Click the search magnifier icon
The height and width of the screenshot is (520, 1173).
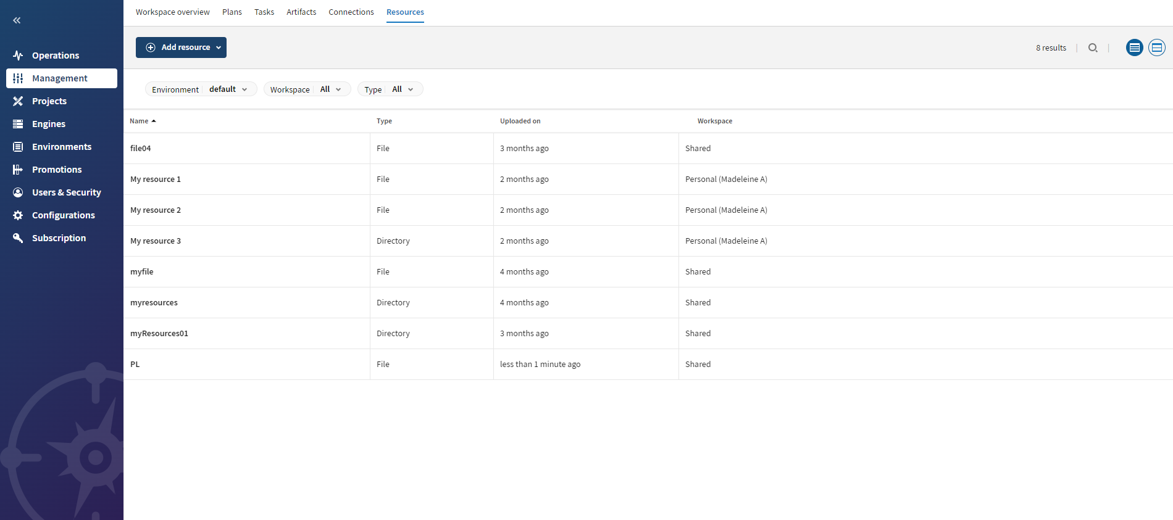pos(1093,47)
